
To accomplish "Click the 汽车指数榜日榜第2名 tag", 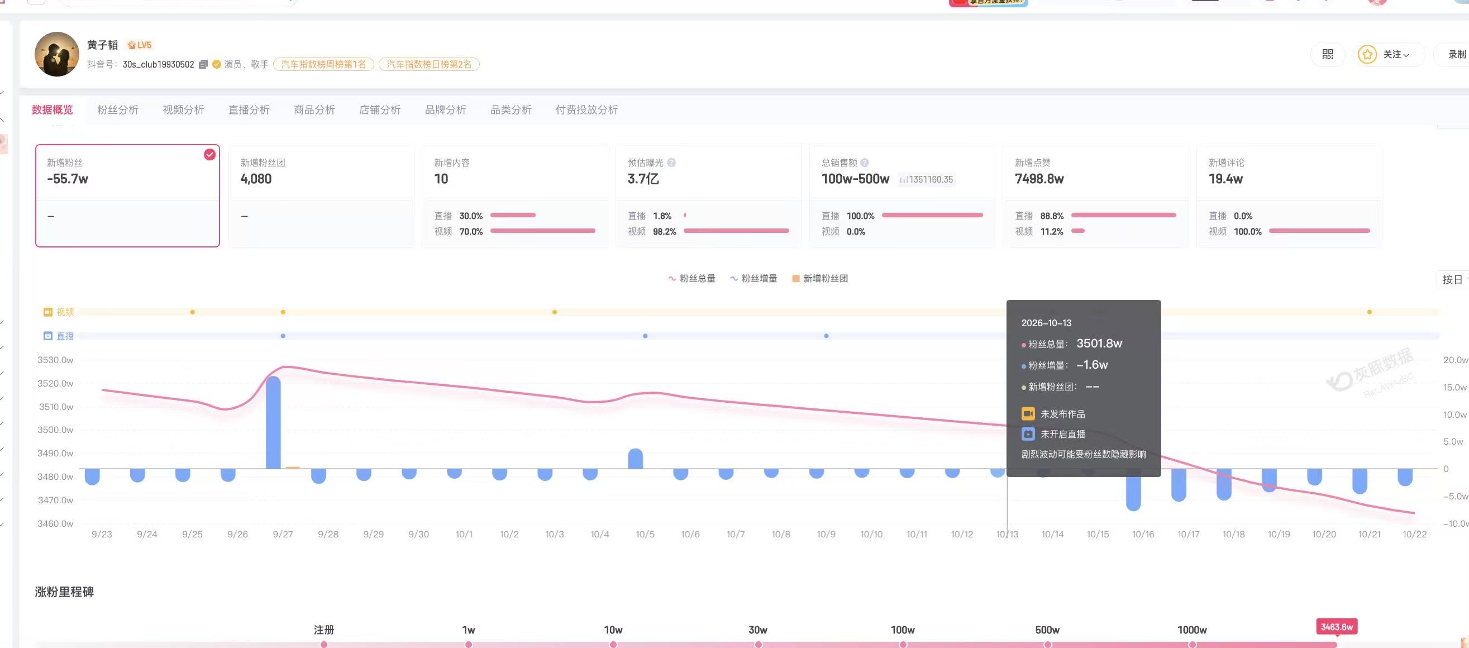I will [x=430, y=64].
